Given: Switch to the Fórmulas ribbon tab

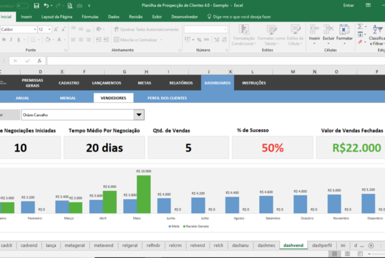Looking at the screenshot, I should (90, 17).
